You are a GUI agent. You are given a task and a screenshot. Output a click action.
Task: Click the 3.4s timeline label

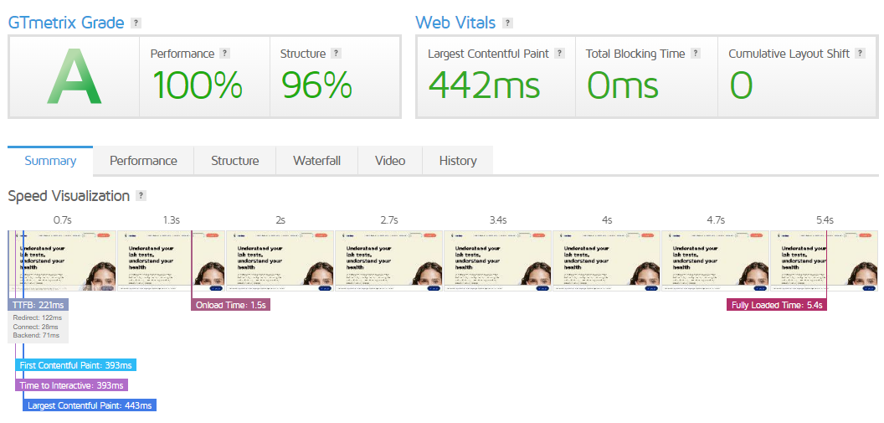click(x=498, y=220)
